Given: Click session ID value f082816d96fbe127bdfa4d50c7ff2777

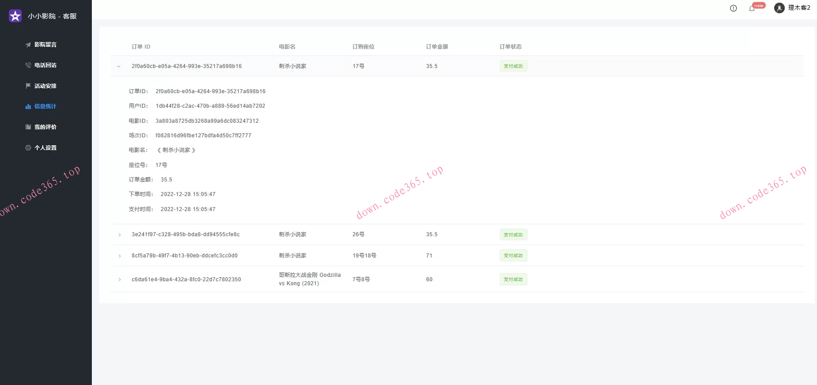Looking at the screenshot, I should [203, 136].
